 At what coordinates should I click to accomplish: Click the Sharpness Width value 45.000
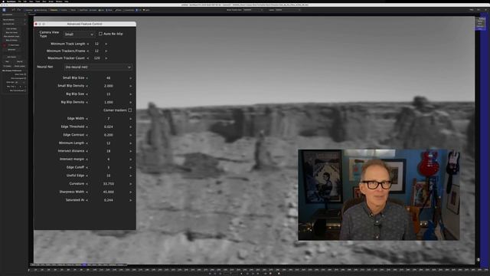coord(109,192)
